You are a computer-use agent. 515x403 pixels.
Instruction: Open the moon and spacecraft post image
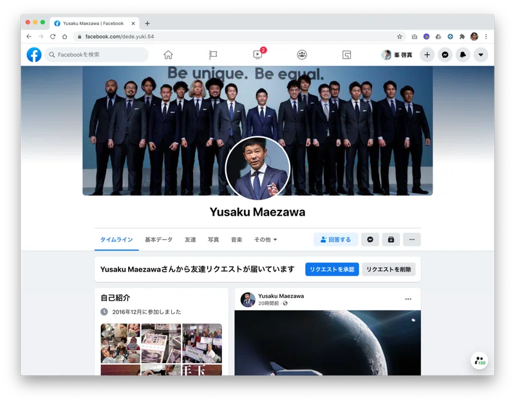328,342
